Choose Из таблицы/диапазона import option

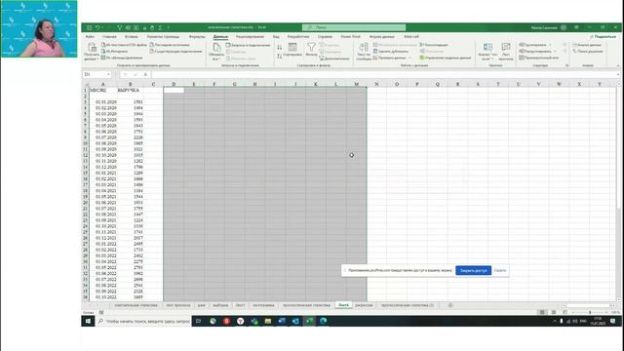point(122,58)
